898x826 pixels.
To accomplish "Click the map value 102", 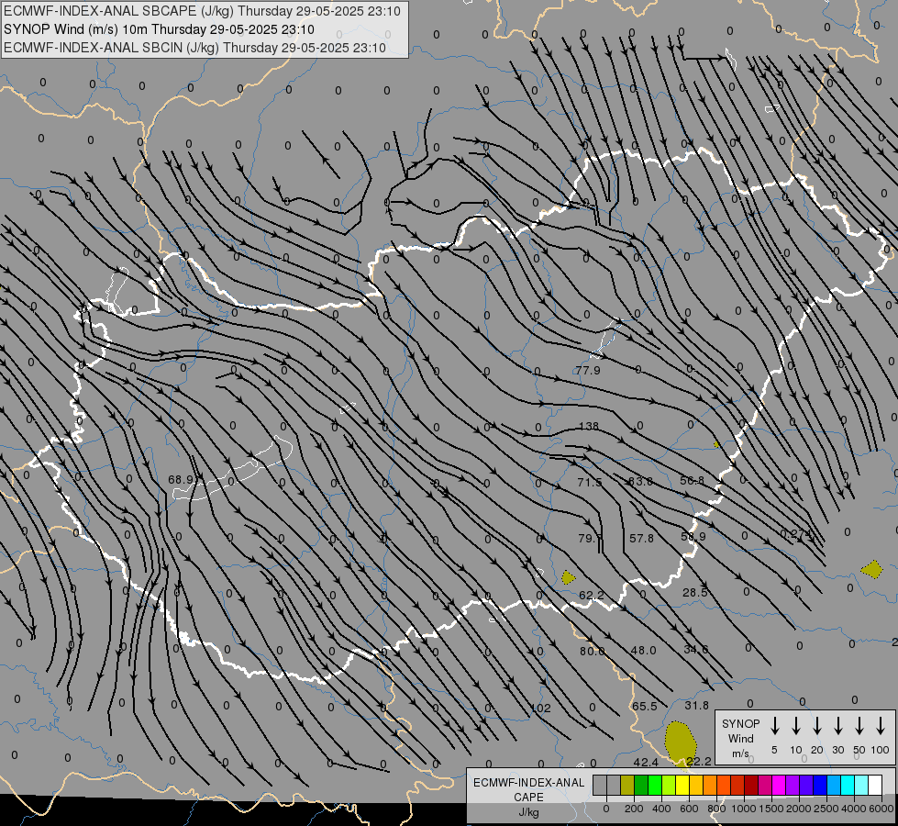I will (x=541, y=708).
